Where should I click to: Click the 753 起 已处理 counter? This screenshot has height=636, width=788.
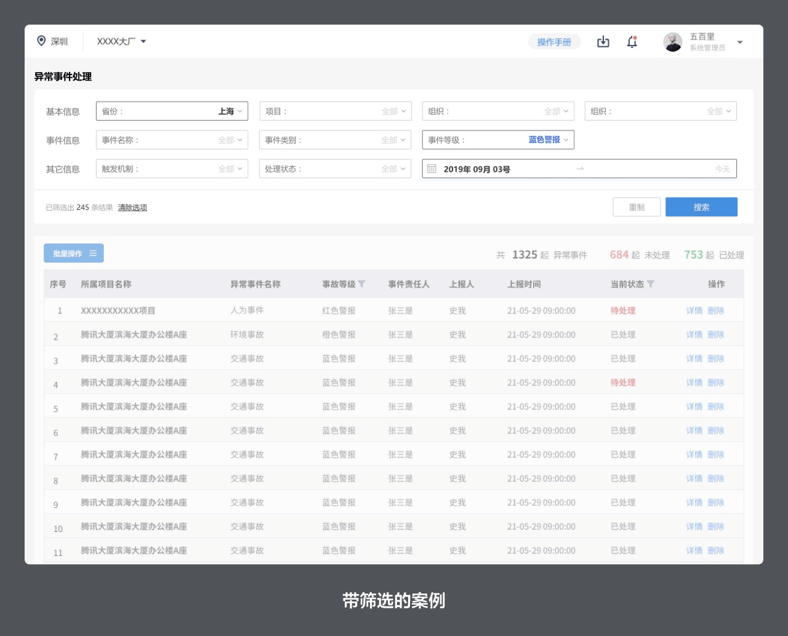[714, 255]
